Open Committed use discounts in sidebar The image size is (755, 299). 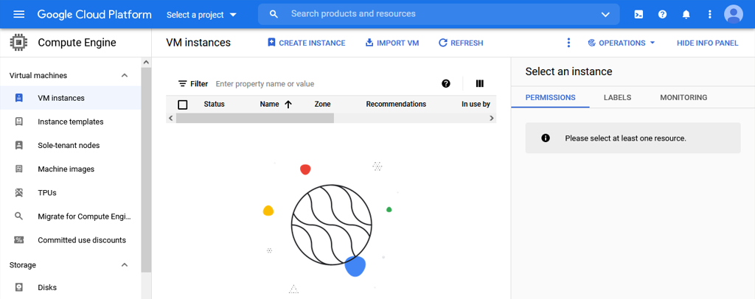pyautogui.click(x=82, y=240)
